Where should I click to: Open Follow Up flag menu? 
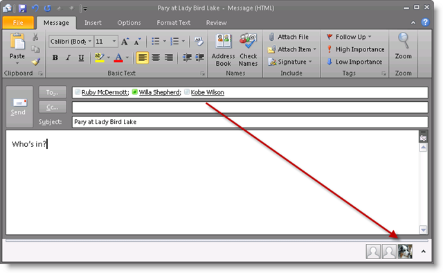[349, 37]
